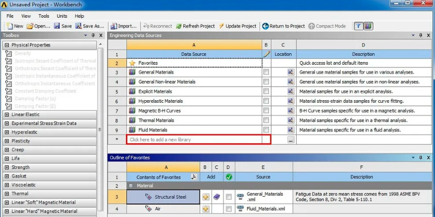This screenshot has height=217, width=435.
Task: Click the Fluid Materials location icon
Action: (x=290, y=130)
